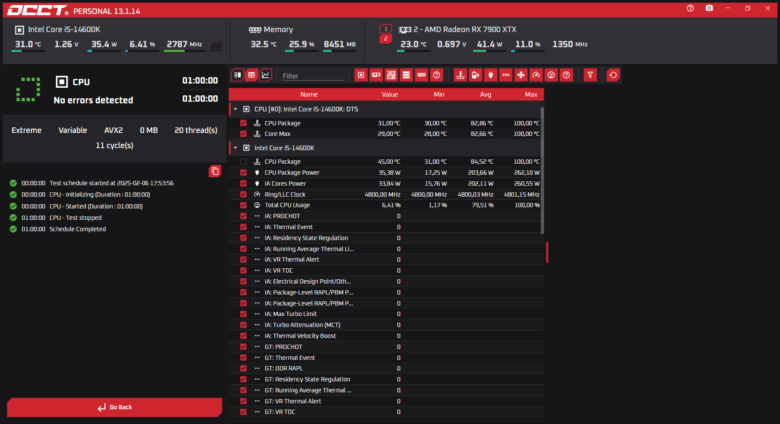Filter sensors by fan speed

521,75
